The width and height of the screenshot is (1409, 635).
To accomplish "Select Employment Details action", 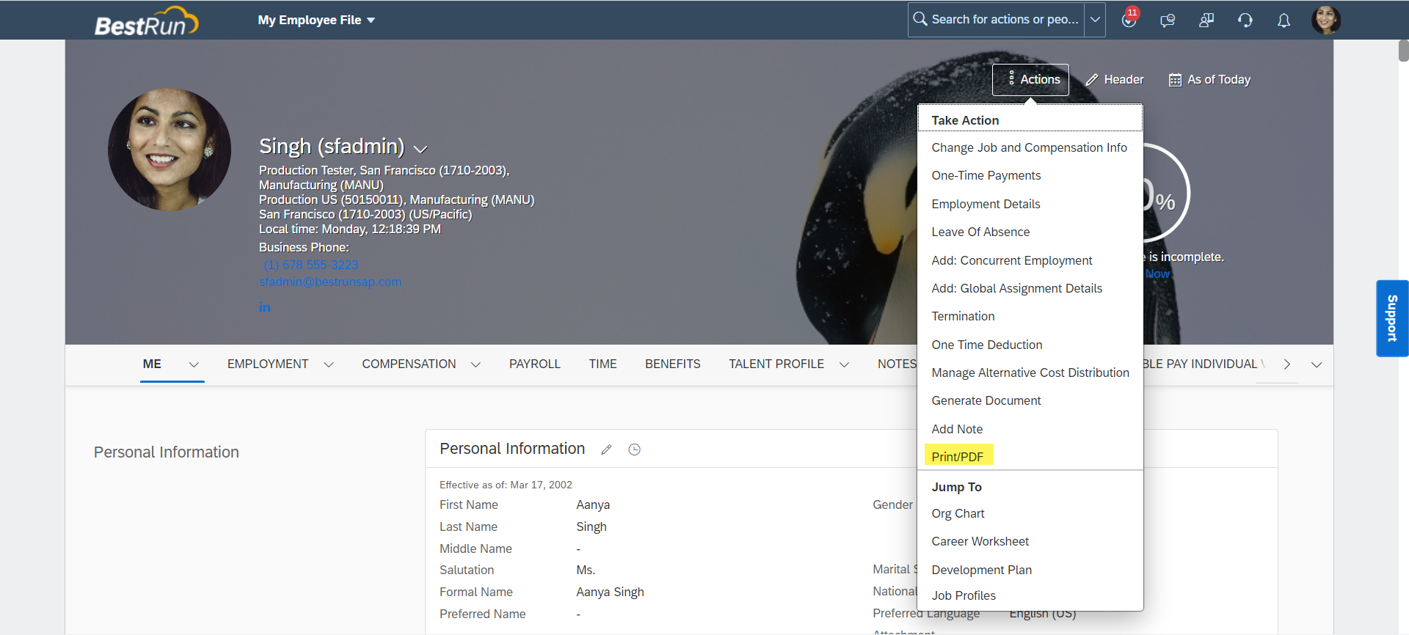I will (x=986, y=204).
